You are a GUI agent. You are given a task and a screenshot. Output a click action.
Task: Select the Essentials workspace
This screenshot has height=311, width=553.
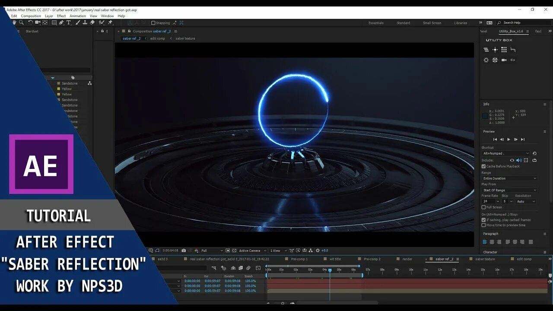[376, 23]
